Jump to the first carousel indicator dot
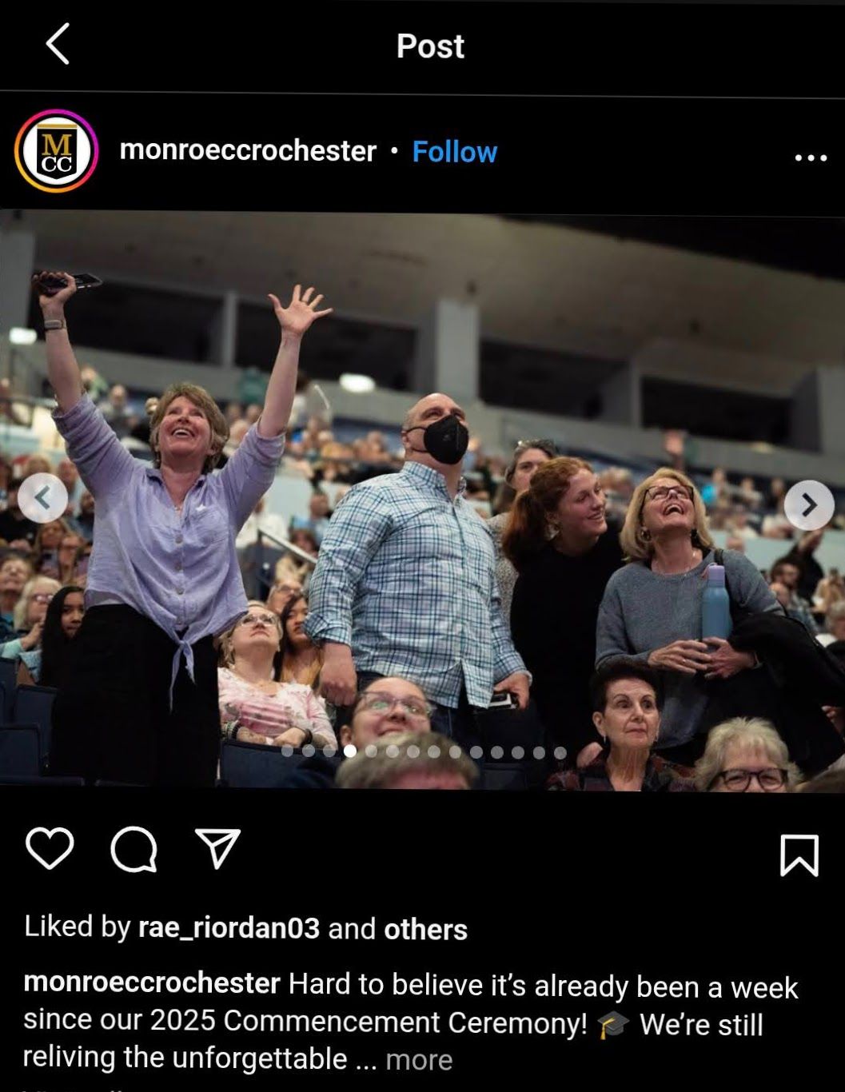The height and width of the screenshot is (1092, 845). point(288,751)
